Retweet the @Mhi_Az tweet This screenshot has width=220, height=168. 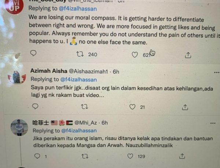coord(84,156)
